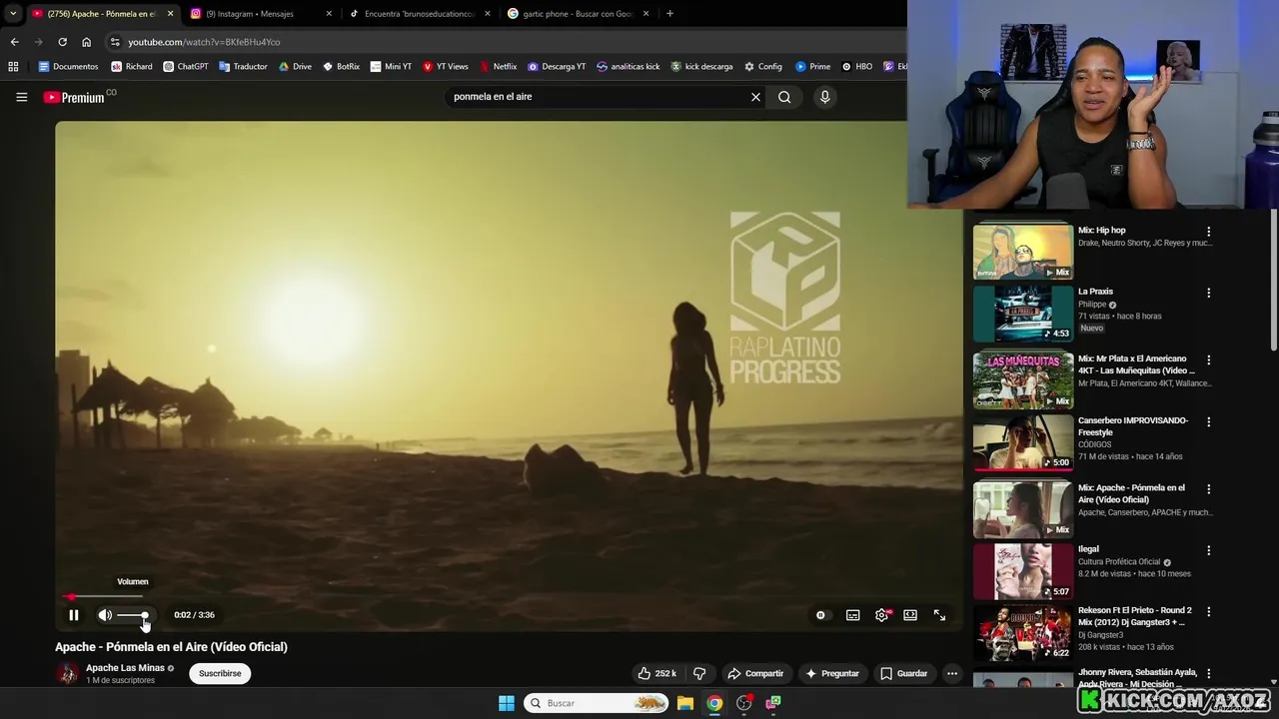1279x719 pixels.
Task: Open the Config bookmark
Action: click(763, 67)
